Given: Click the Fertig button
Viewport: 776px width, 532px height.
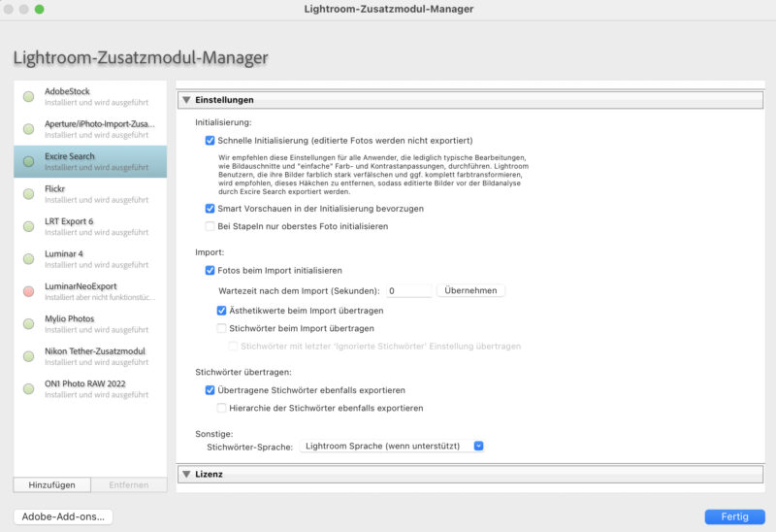Looking at the screenshot, I should pos(735,516).
